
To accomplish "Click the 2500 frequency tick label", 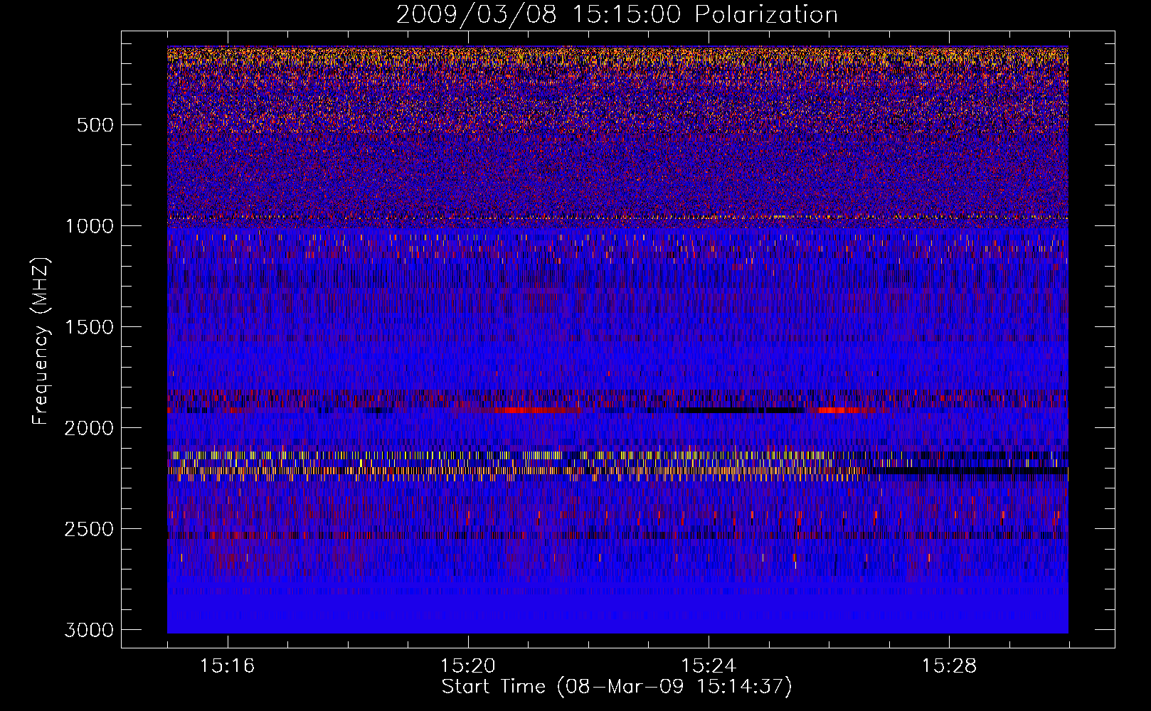I will point(89,529).
